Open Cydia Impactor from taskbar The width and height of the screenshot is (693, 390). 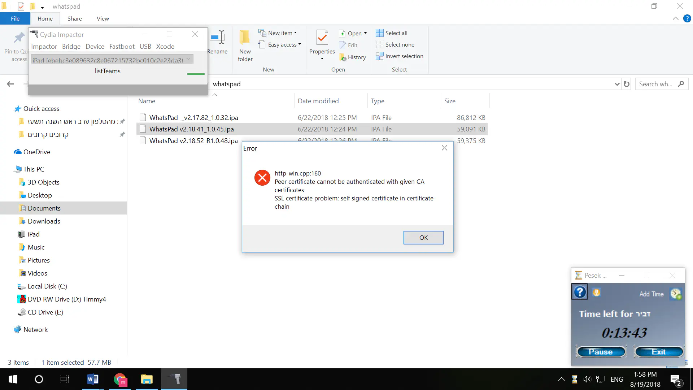[174, 379]
